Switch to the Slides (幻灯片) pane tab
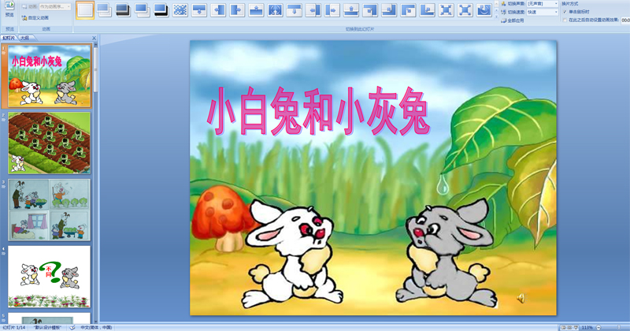This screenshot has width=630, height=331. click(x=9, y=38)
